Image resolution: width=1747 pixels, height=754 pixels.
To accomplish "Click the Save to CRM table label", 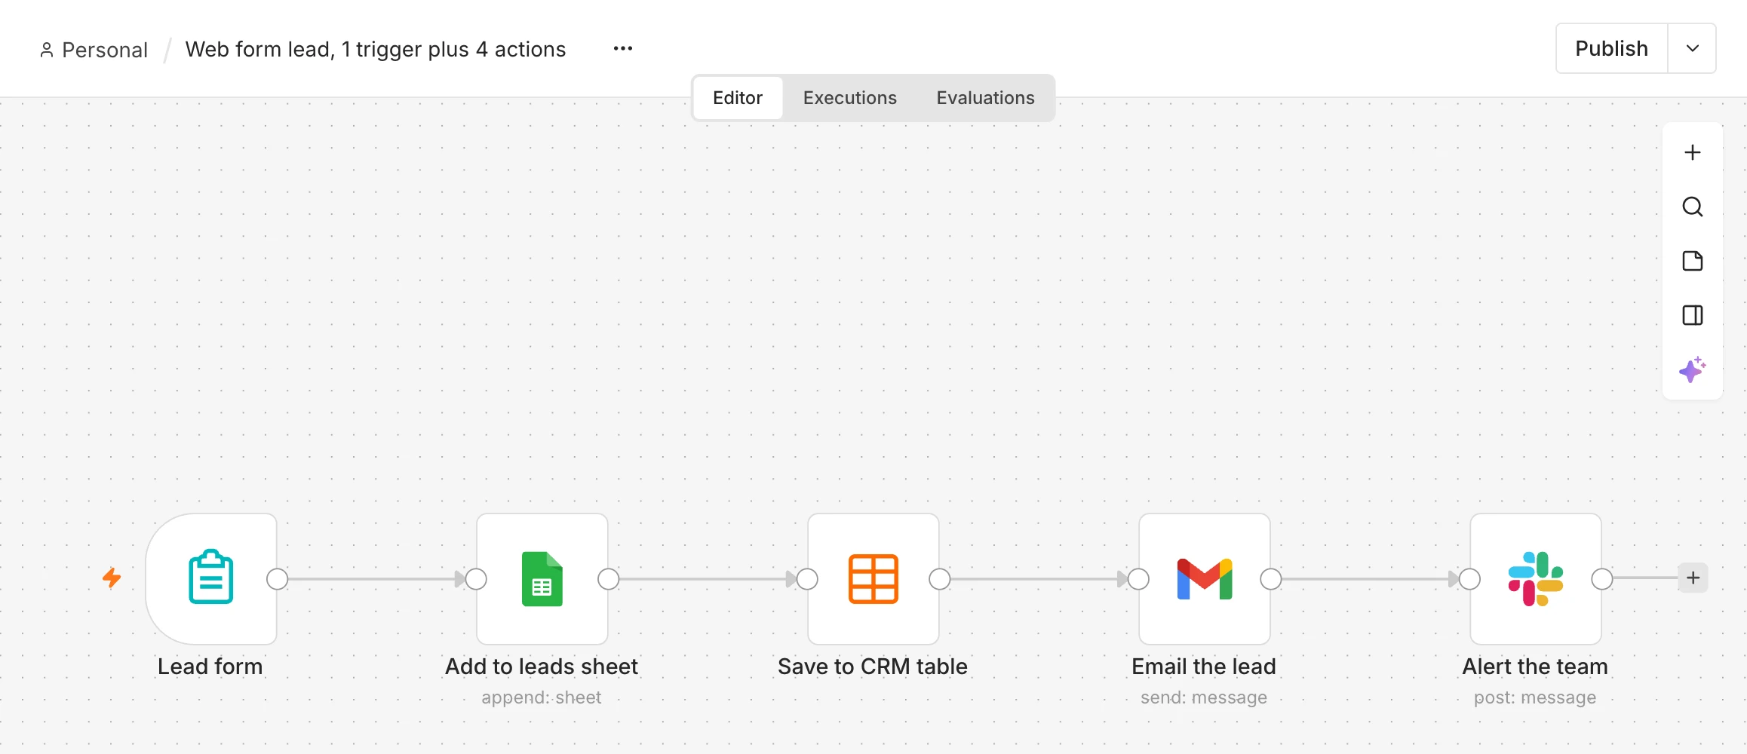I will tap(873, 667).
